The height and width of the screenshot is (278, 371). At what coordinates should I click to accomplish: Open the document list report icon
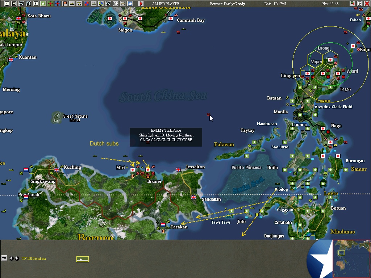tap(14, 3)
